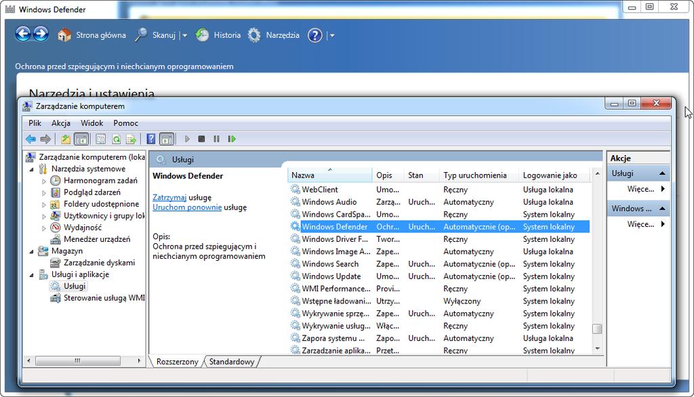694x397 pixels.
Task: Click the refresh toolbar icon
Action: [116, 139]
